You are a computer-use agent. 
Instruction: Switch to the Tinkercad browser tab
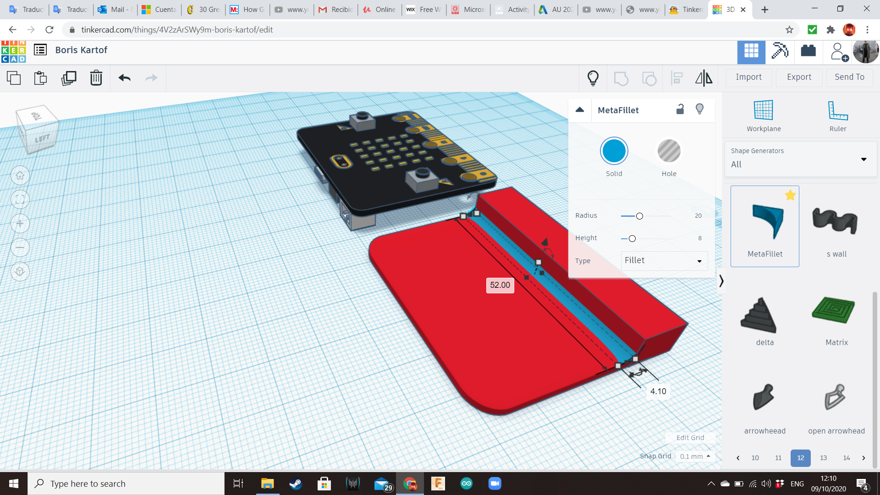[686, 10]
